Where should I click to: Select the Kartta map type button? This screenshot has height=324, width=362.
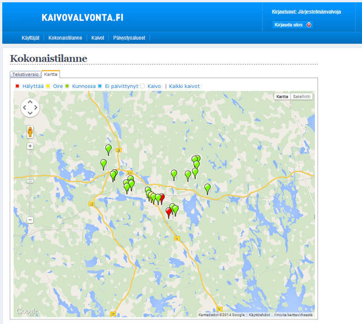[x=282, y=97]
